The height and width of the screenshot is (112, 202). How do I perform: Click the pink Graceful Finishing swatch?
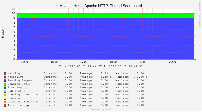tap(5, 102)
